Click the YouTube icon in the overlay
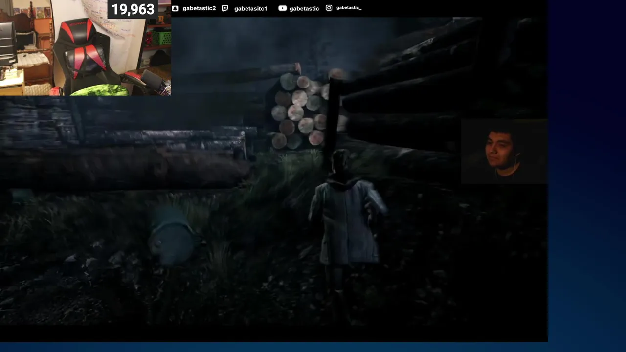The height and width of the screenshot is (352, 626). point(282,8)
